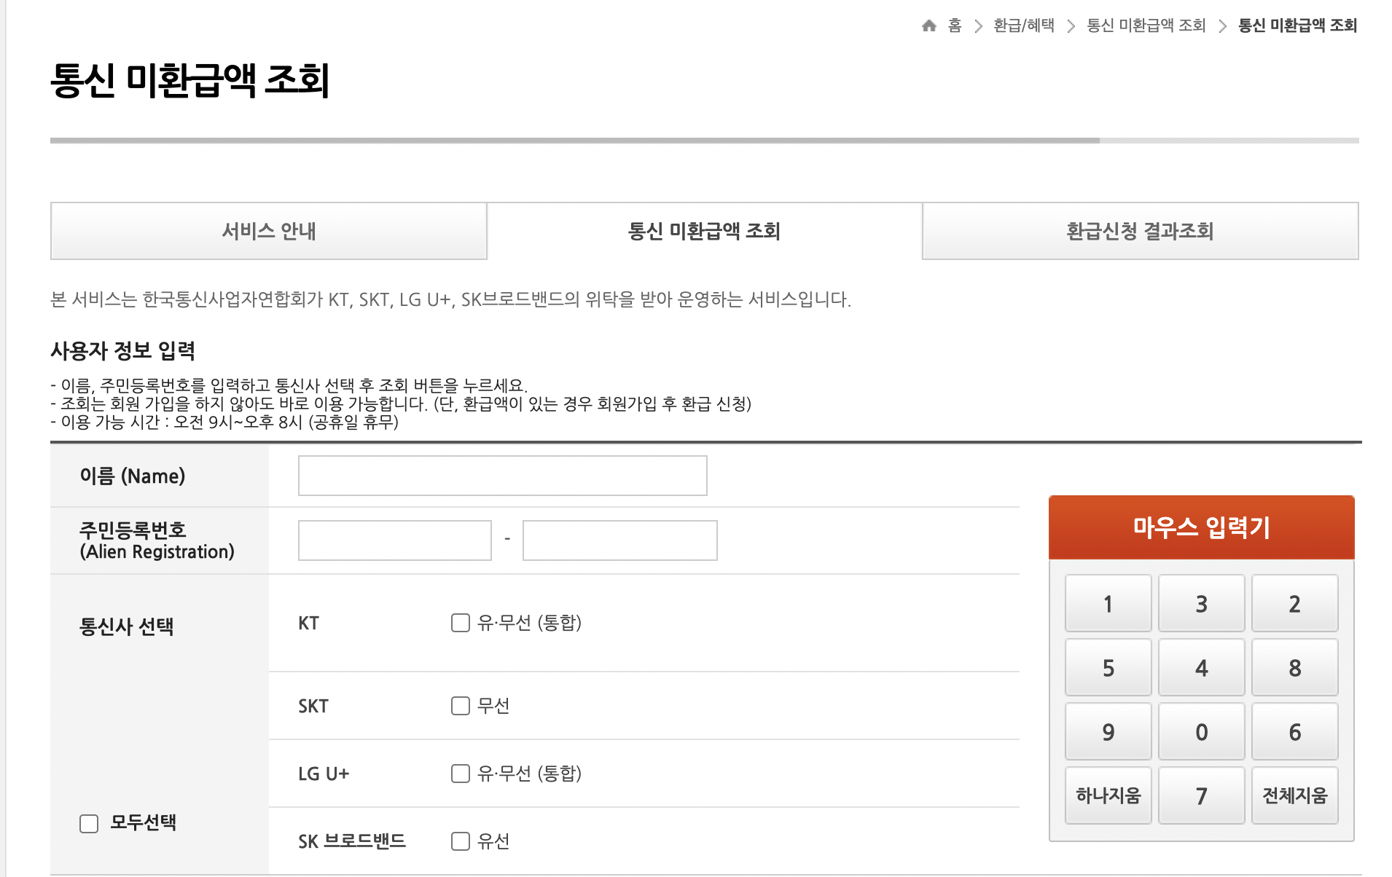Click the 사용자 정보 입력 section heading
1392x877 pixels.
122,351
